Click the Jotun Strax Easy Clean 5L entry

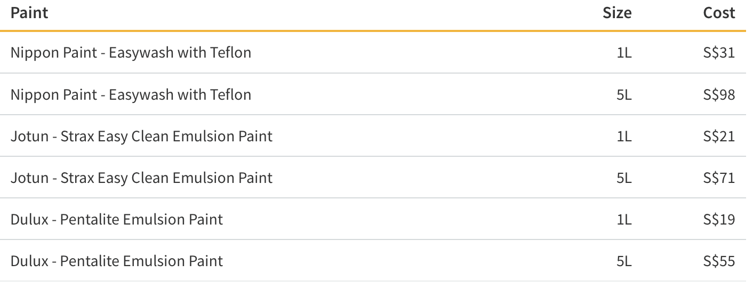[141, 178]
